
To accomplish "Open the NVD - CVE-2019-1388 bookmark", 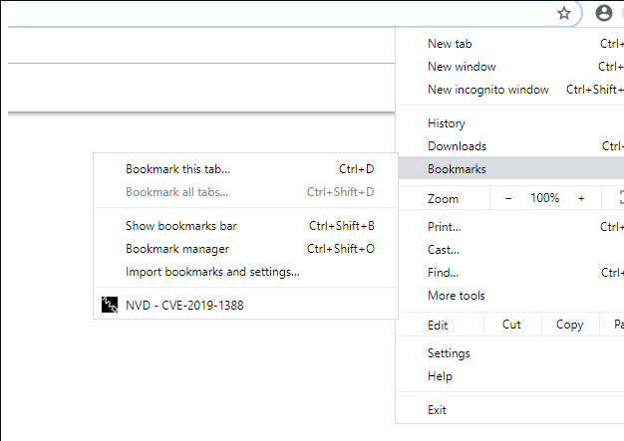I will 184,306.
